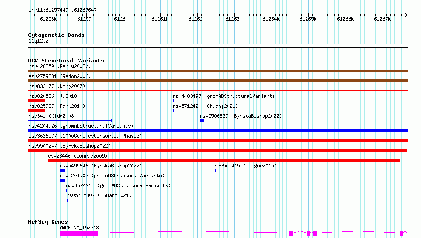Click the 61258k ruler tick label

[48, 19]
